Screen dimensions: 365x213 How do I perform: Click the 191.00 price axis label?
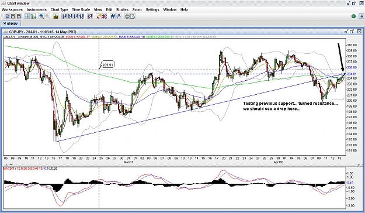(352, 150)
